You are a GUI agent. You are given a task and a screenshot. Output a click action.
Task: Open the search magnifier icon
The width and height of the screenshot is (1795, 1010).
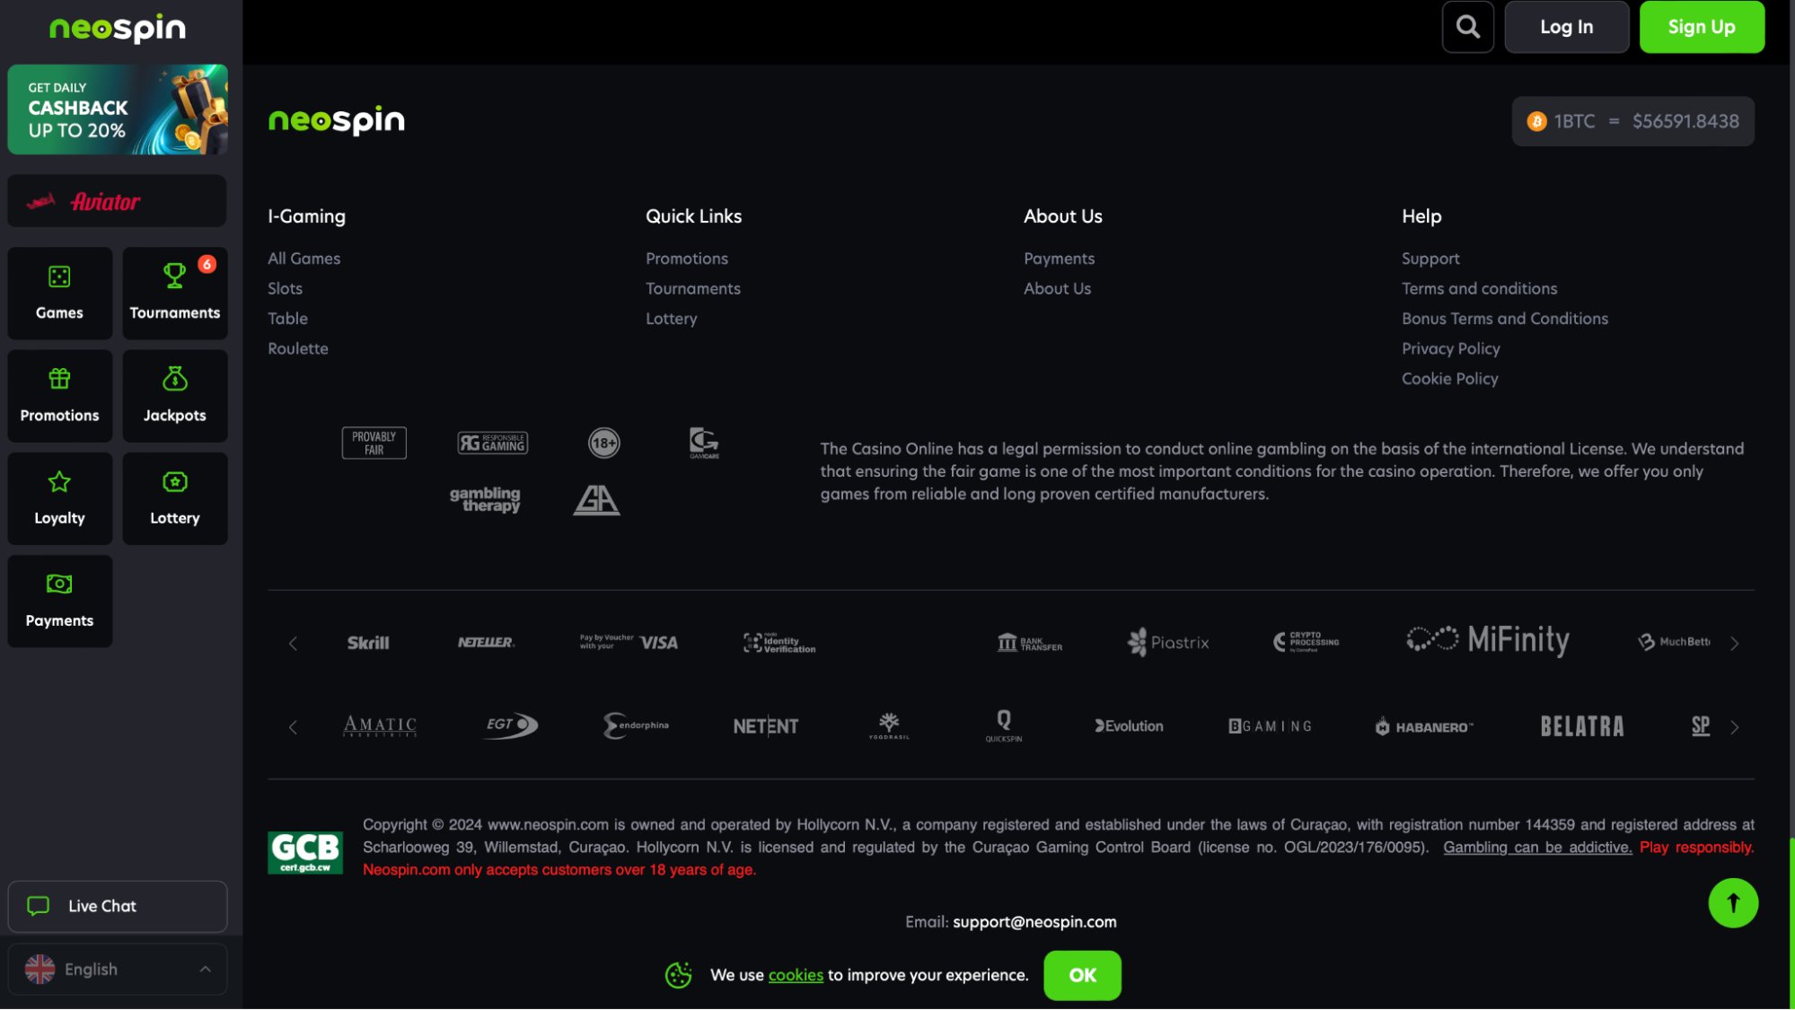pos(1467,27)
